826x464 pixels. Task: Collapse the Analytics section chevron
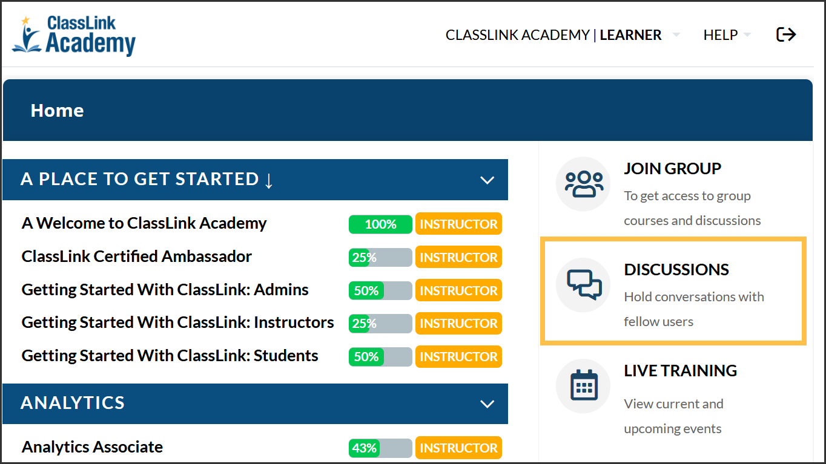pos(487,404)
